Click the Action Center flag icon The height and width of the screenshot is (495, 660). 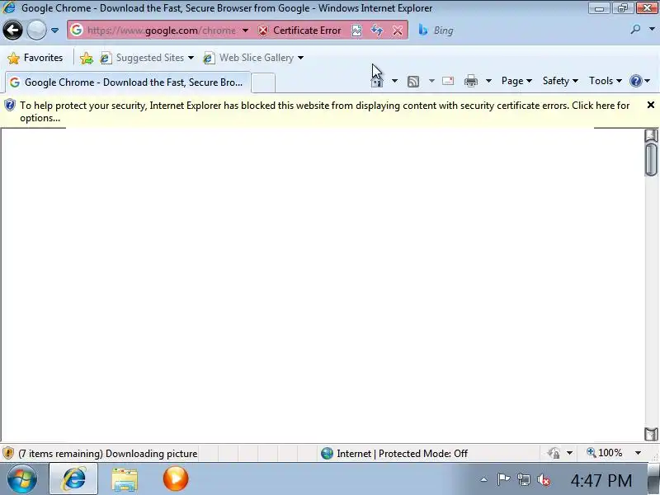pos(503,479)
